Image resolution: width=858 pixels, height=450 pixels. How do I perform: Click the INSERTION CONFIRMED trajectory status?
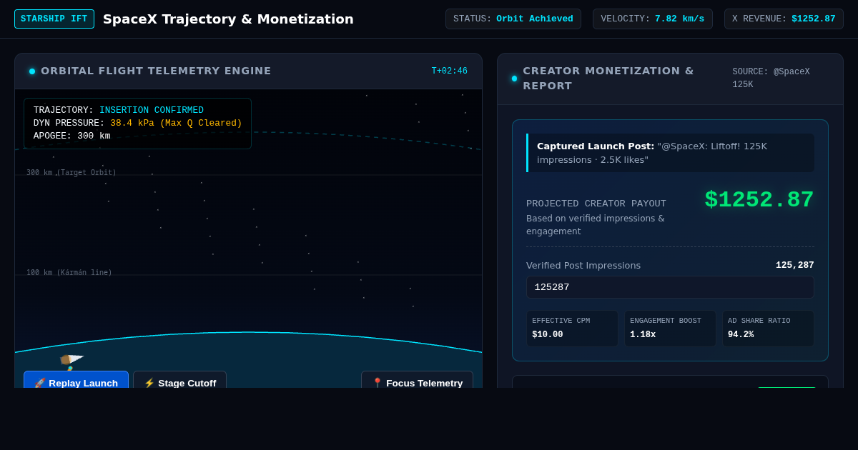[152, 110]
